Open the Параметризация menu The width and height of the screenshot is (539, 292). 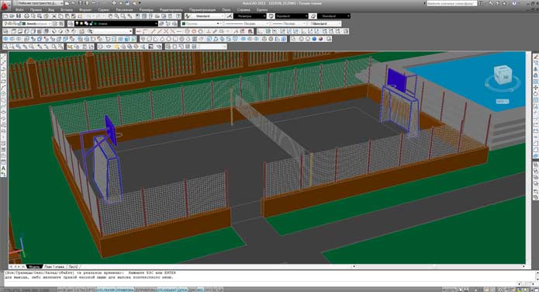203,10
